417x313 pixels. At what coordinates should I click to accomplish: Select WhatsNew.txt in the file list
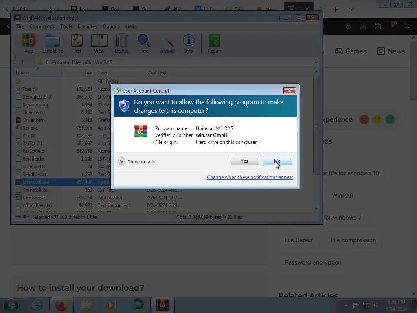click(x=37, y=205)
